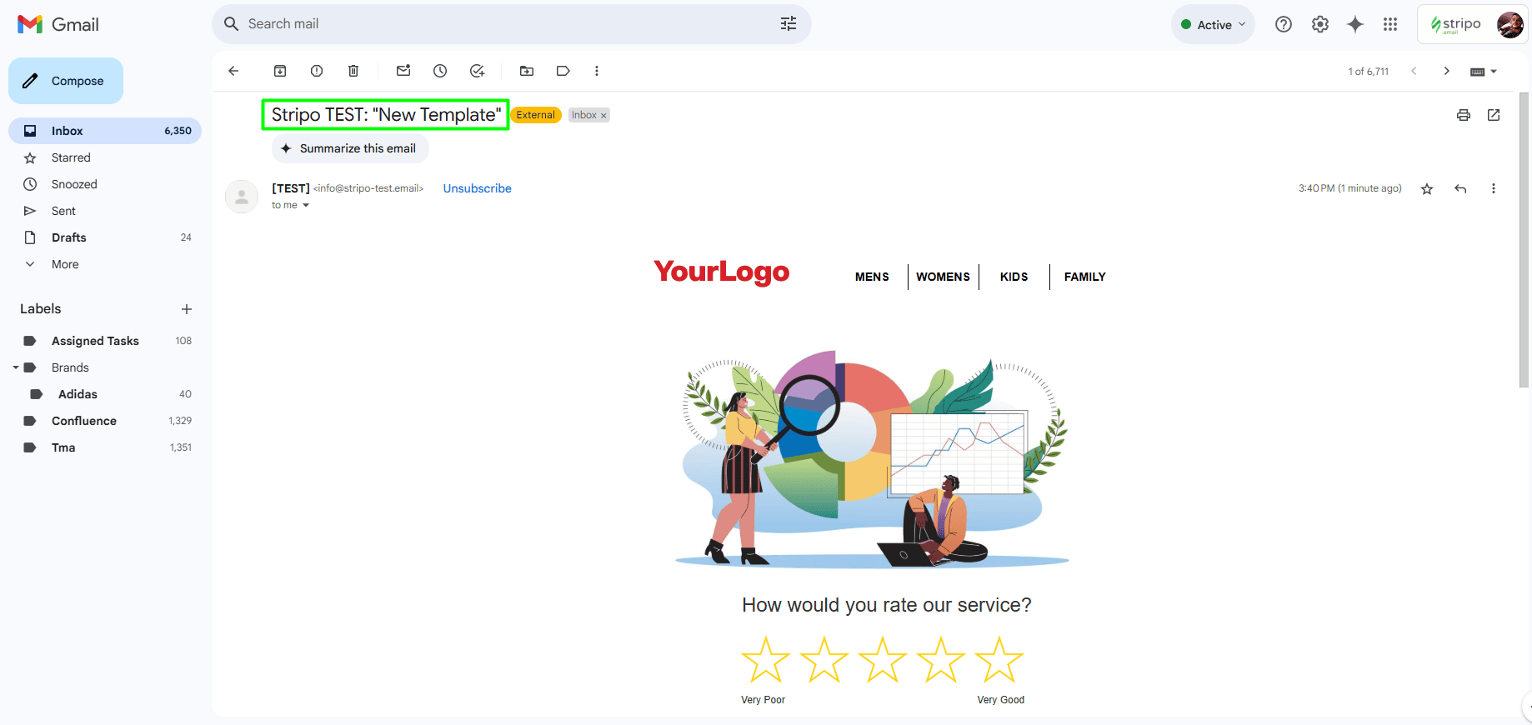Print the email using printer icon
This screenshot has height=725, width=1532.
[x=1463, y=115]
